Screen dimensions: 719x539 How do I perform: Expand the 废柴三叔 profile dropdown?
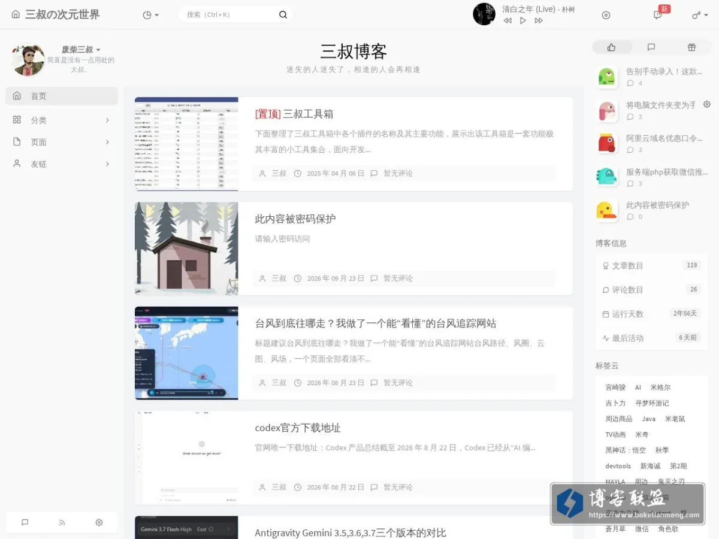[81, 50]
